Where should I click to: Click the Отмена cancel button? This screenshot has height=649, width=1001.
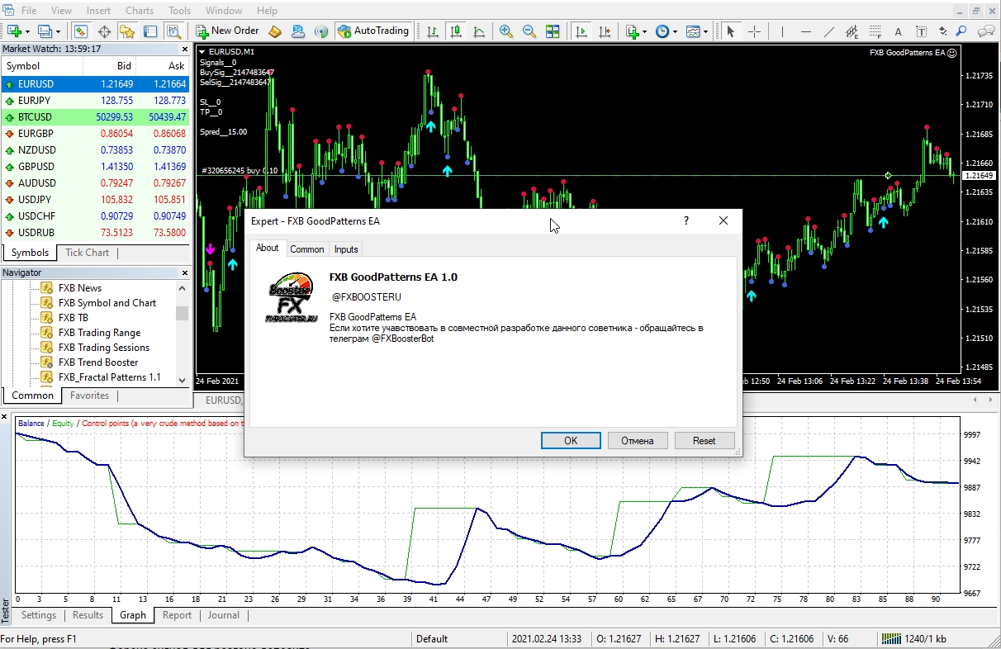(638, 441)
